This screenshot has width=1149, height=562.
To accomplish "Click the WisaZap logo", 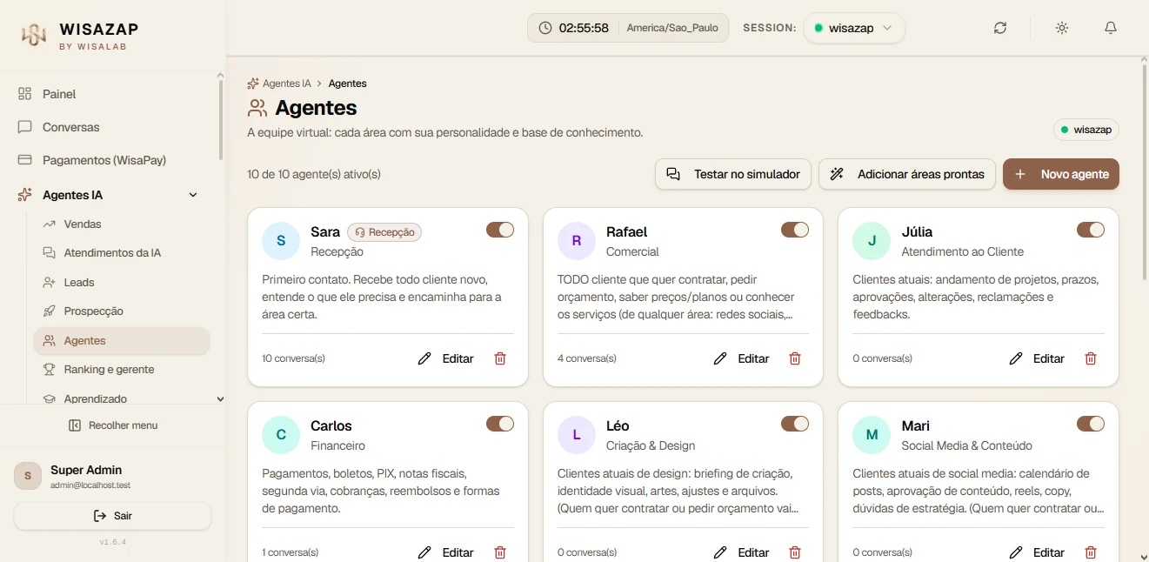I will tap(34, 35).
